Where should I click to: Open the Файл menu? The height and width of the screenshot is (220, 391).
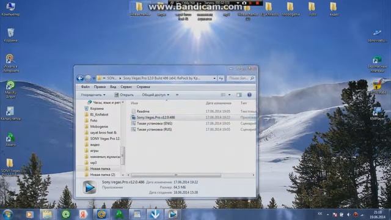click(86, 87)
